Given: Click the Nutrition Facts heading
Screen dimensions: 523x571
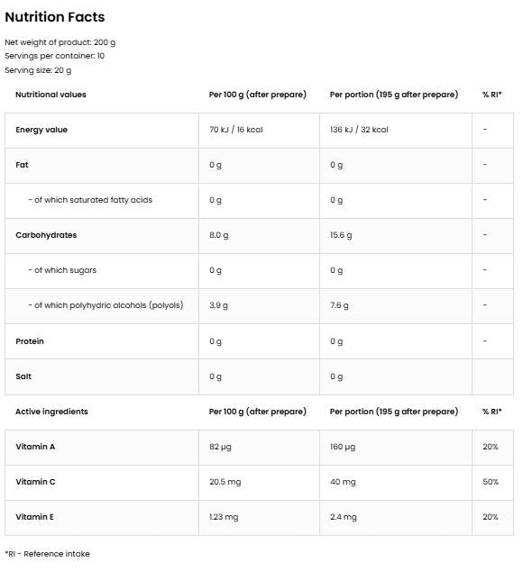Looking at the screenshot, I should pos(55,17).
